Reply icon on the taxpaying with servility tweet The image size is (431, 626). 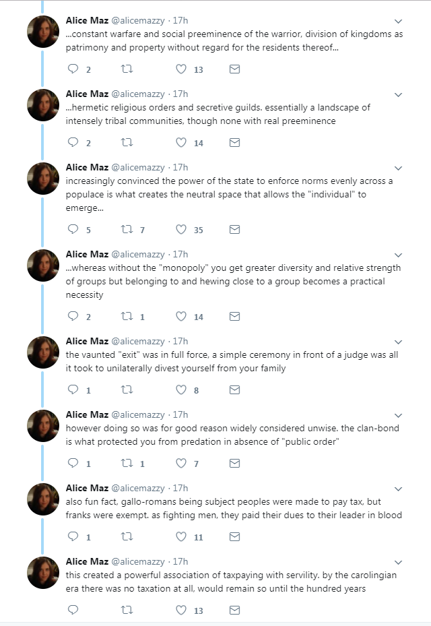pyautogui.click(x=73, y=611)
